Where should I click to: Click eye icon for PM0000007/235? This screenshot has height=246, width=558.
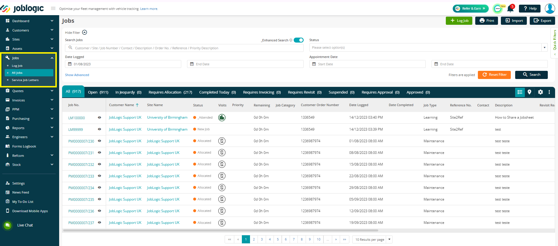click(99, 199)
